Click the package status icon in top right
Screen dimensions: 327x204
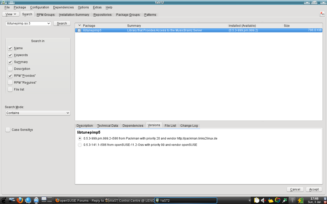pyautogui.click(x=322, y=14)
